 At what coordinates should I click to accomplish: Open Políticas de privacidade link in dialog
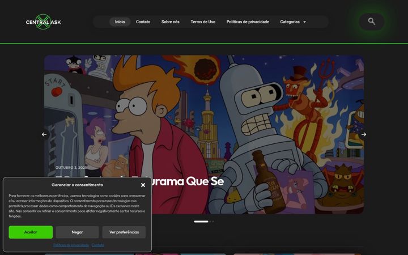click(x=71, y=245)
